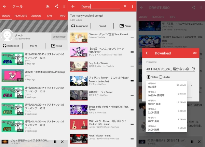Screen dimensions: 205x147
Task: Grab reorder handle for 命ばっかり song
Action: [132, 124]
